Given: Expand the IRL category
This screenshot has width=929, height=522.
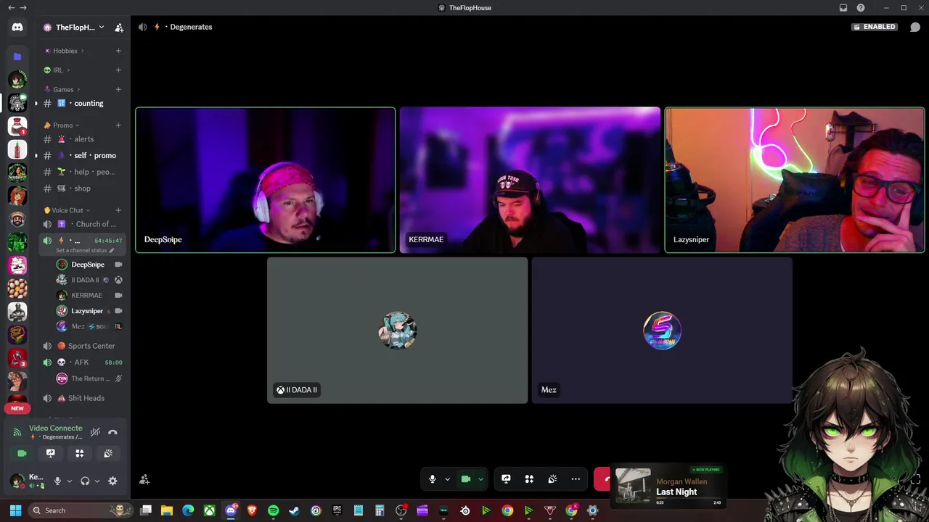Looking at the screenshot, I should point(57,70).
